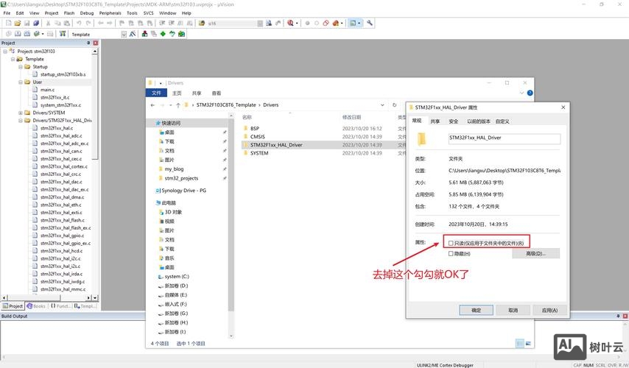Toggle the Read-only (只读) checkbox

click(451, 243)
